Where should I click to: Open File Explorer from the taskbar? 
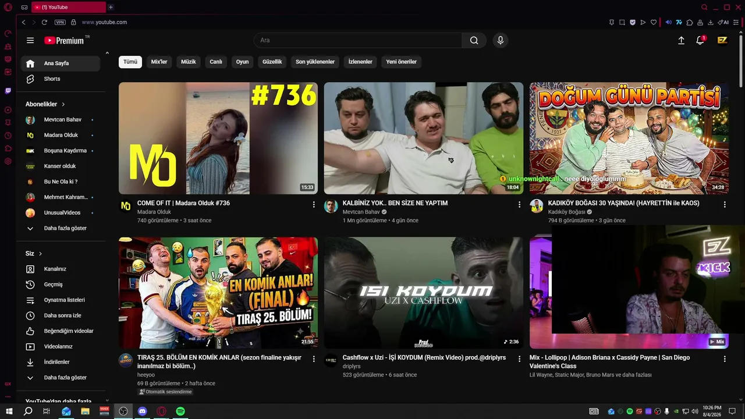(86, 411)
